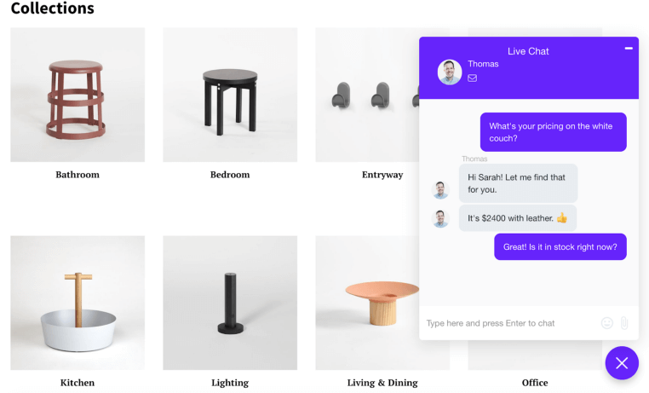649x393 pixels.
Task: Open the Lighting collection image
Action: click(230, 303)
